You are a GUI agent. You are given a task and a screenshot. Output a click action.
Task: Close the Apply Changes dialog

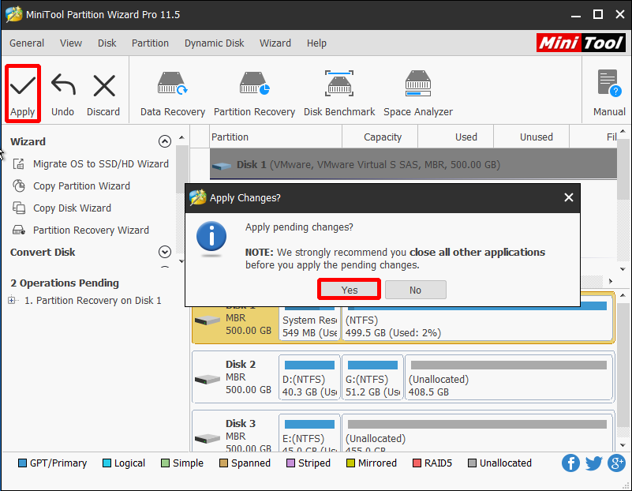tap(569, 197)
